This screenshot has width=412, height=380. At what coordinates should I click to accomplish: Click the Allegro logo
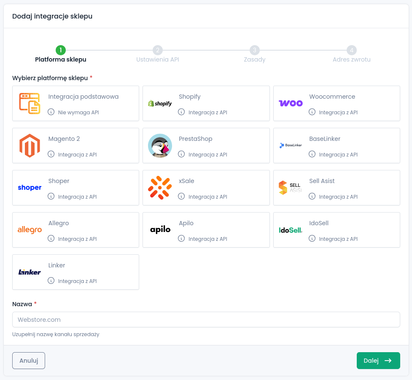30,230
